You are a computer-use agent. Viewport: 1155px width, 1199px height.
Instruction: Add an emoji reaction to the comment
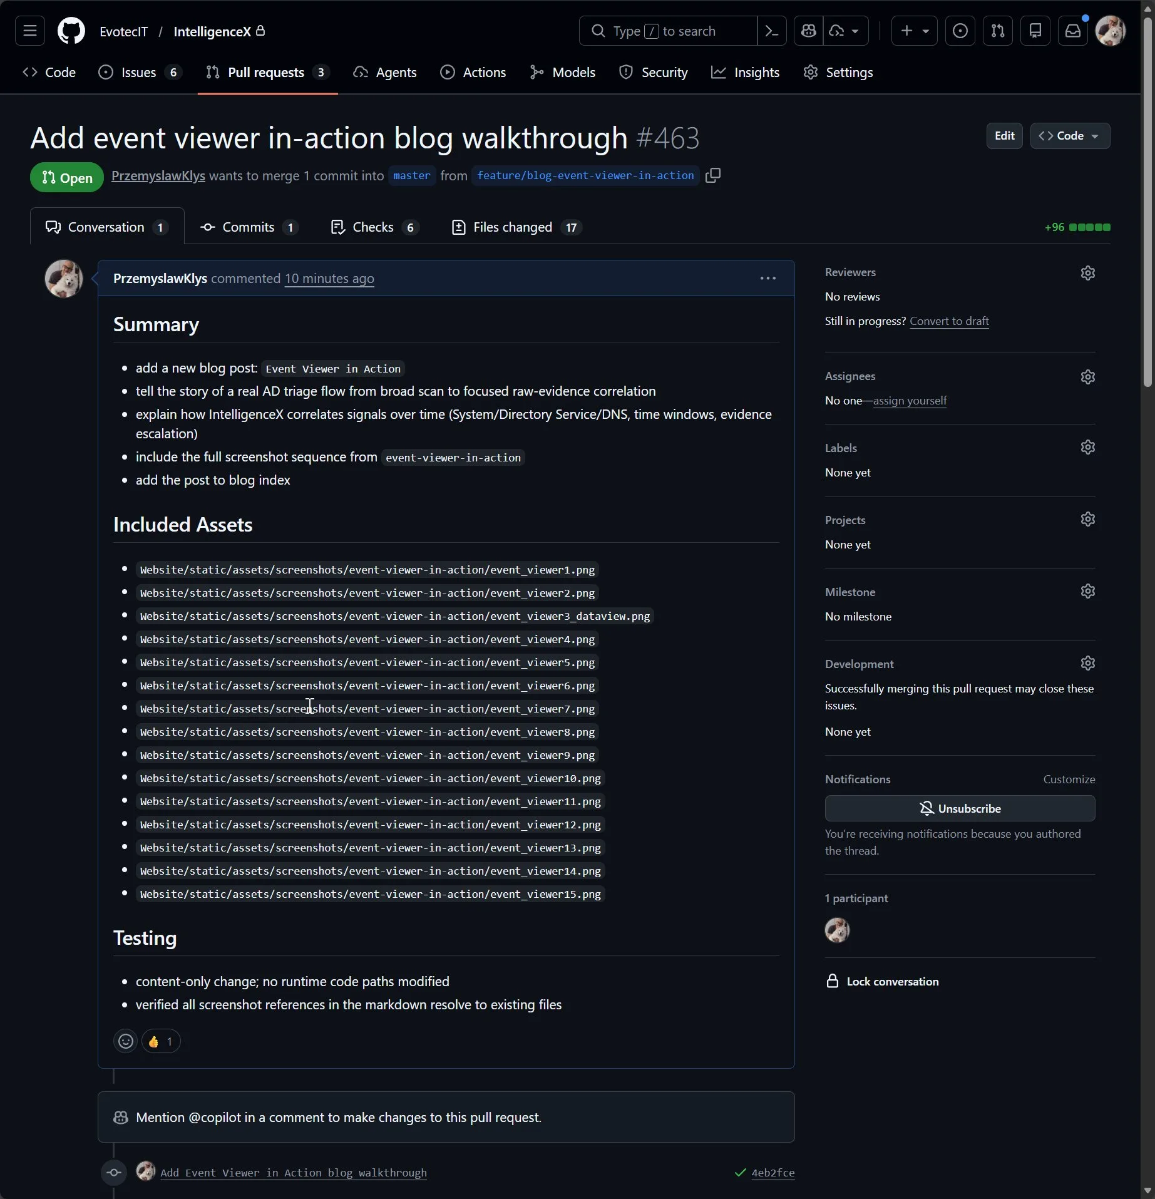125,1041
